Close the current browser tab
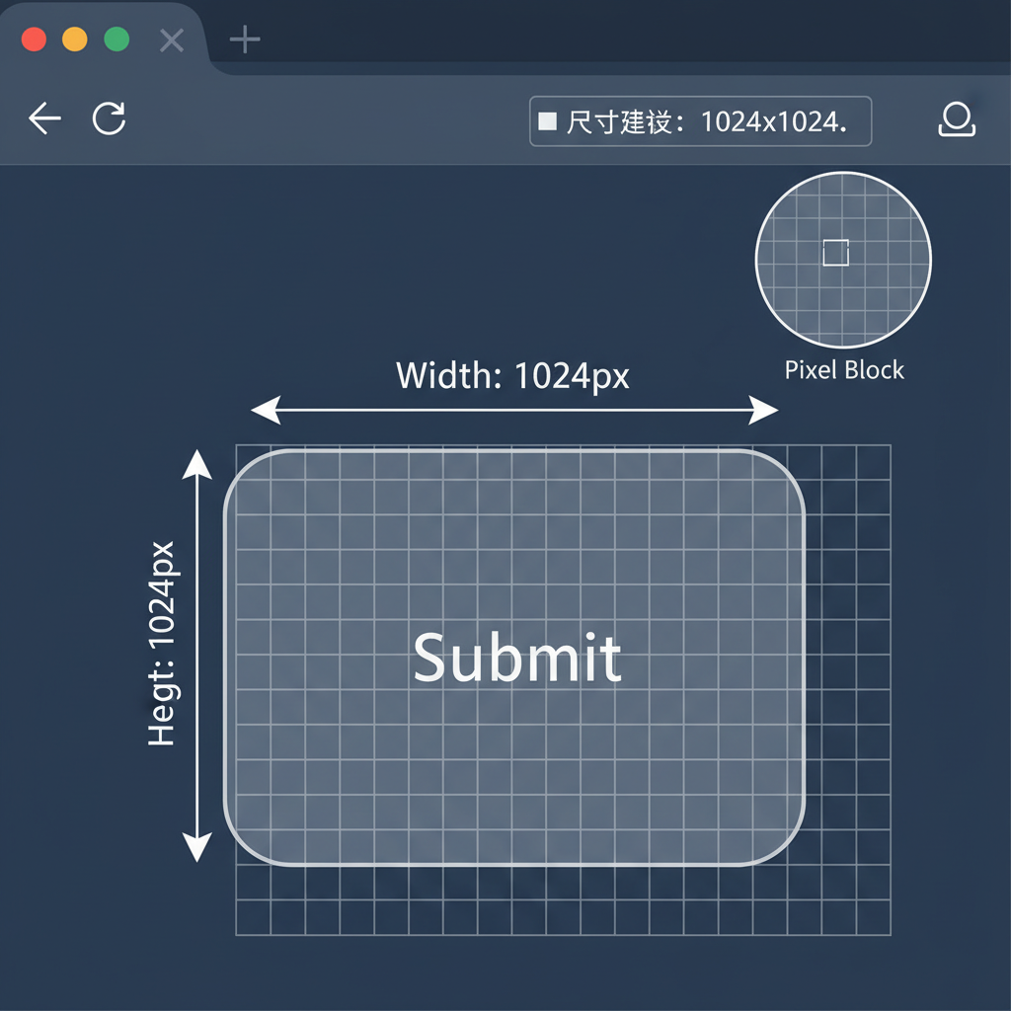 point(172,40)
